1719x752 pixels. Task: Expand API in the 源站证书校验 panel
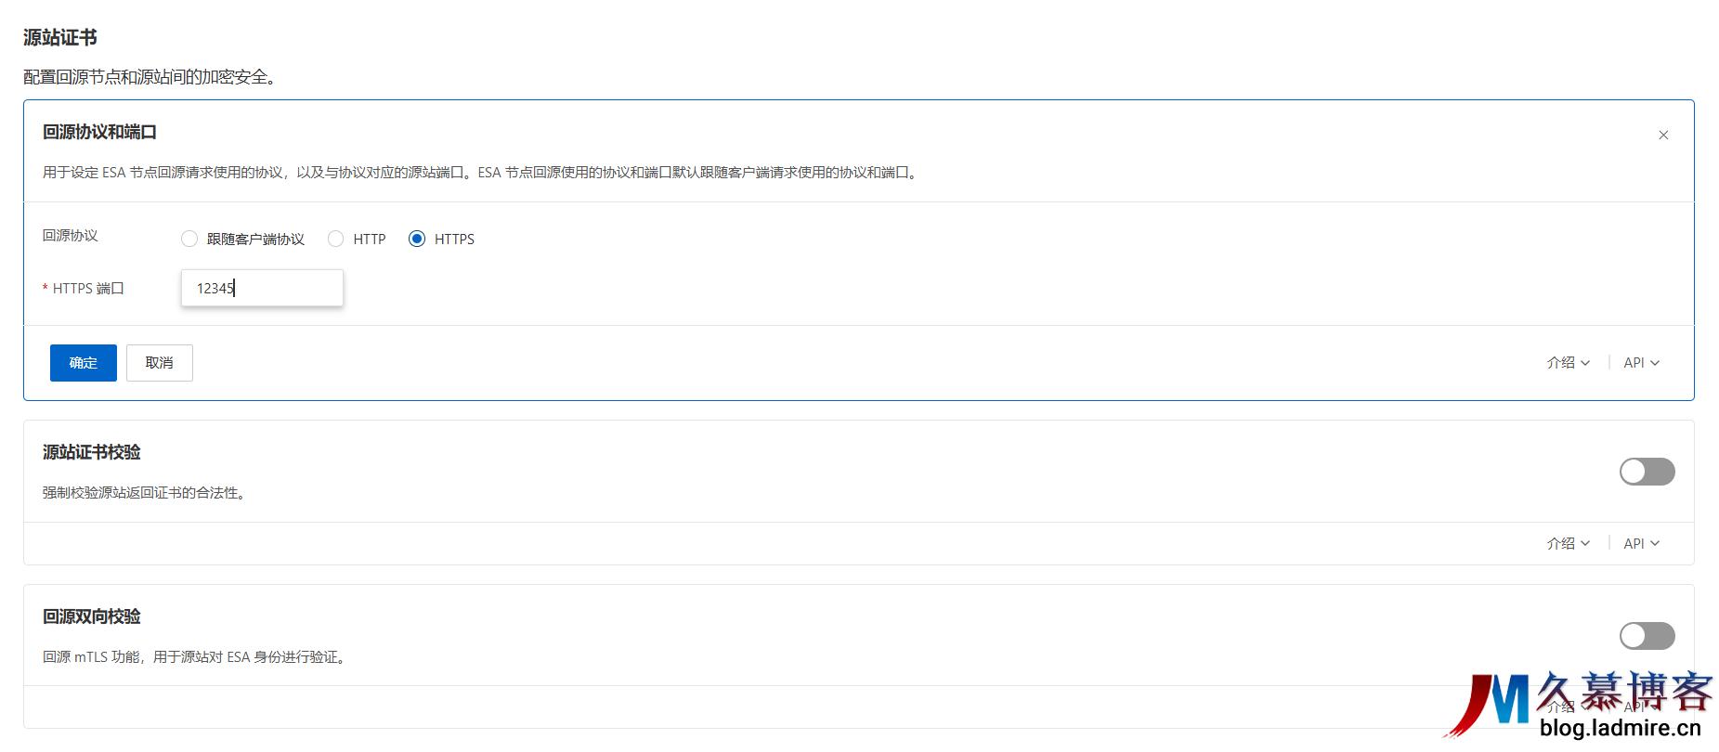click(x=1641, y=544)
